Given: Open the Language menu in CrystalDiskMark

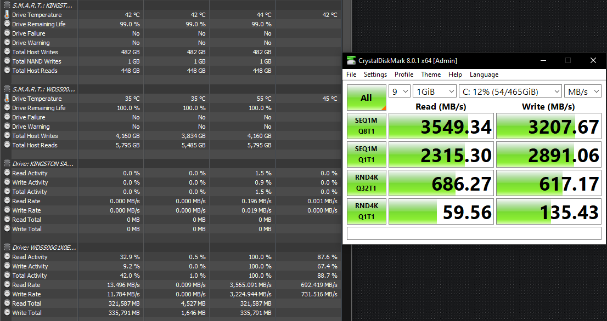Looking at the screenshot, I should tap(484, 74).
